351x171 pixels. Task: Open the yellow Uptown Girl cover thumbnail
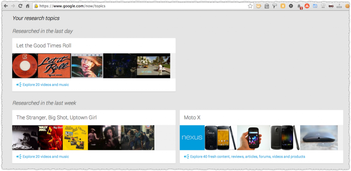(x=75, y=138)
